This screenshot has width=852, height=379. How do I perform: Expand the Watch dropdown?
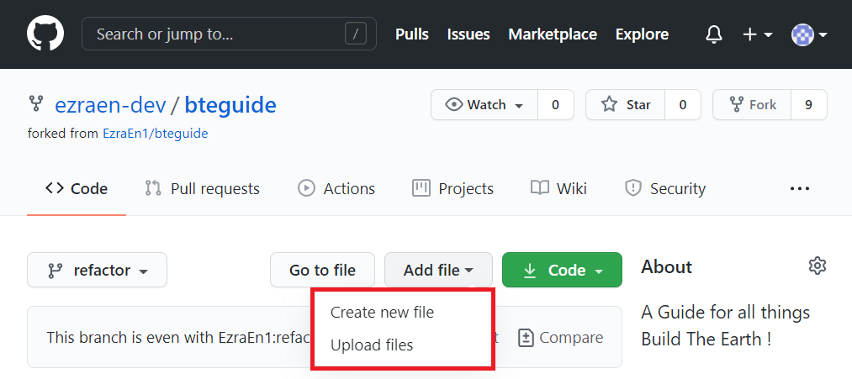click(484, 105)
